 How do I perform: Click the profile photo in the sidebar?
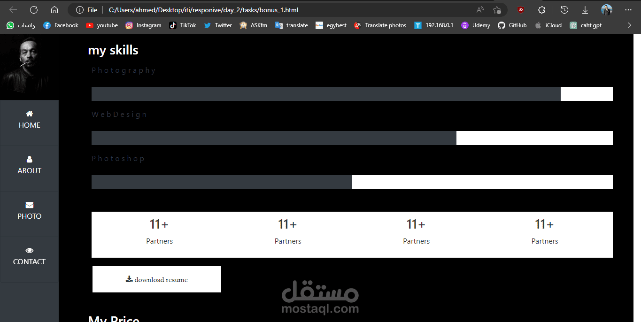(29, 67)
